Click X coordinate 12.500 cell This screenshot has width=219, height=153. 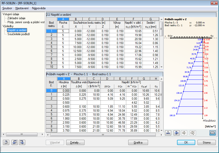pos(76,51)
